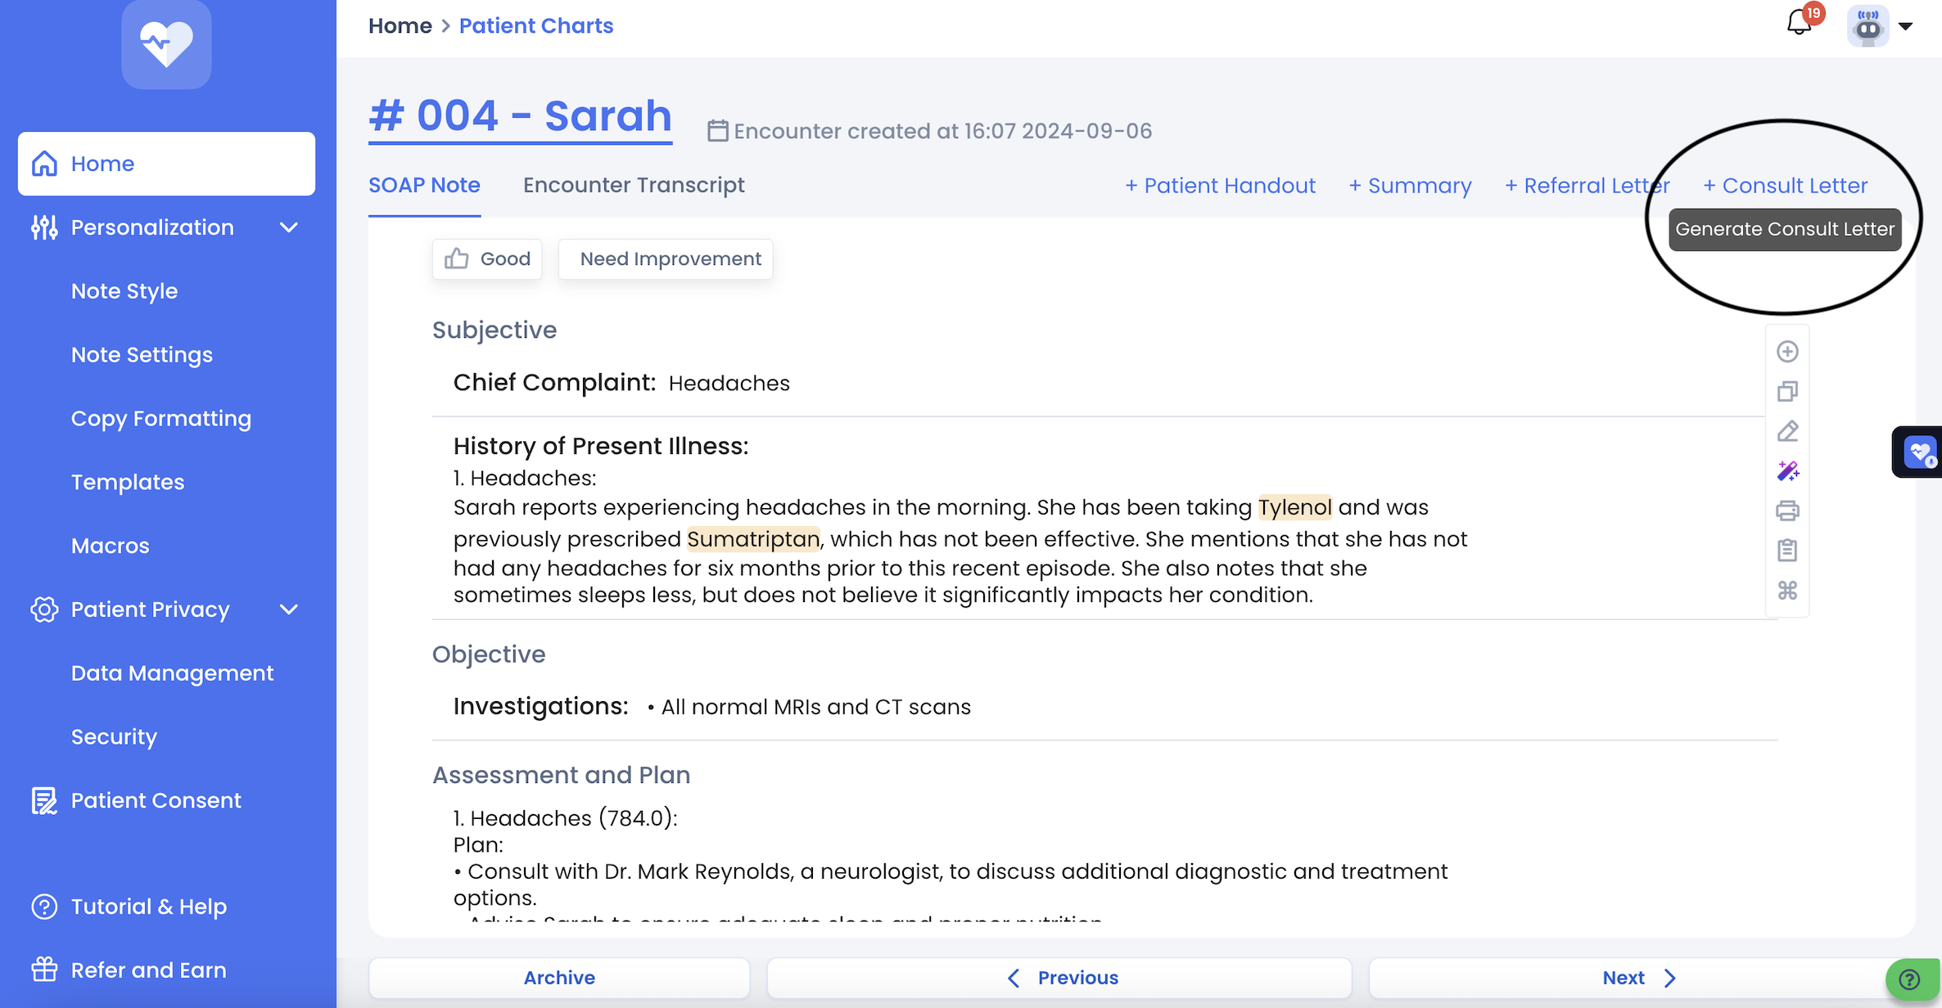Click the pencil edit icon
The height and width of the screenshot is (1008, 1942).
click(1787, 431)
